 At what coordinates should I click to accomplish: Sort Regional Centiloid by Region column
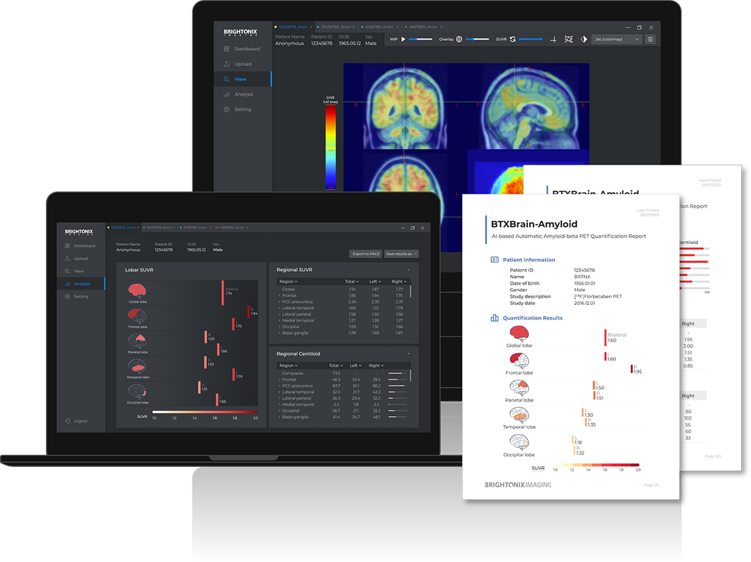289,365
